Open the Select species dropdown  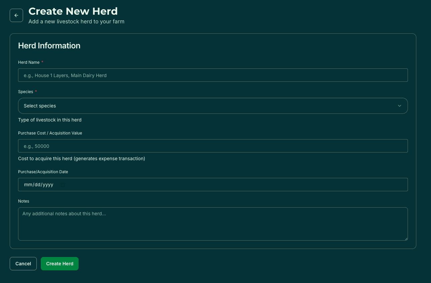coord(213,106)
